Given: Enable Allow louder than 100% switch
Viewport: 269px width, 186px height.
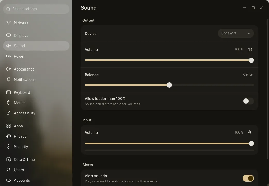Looking at the screenshot, I should tap(248, 101).
